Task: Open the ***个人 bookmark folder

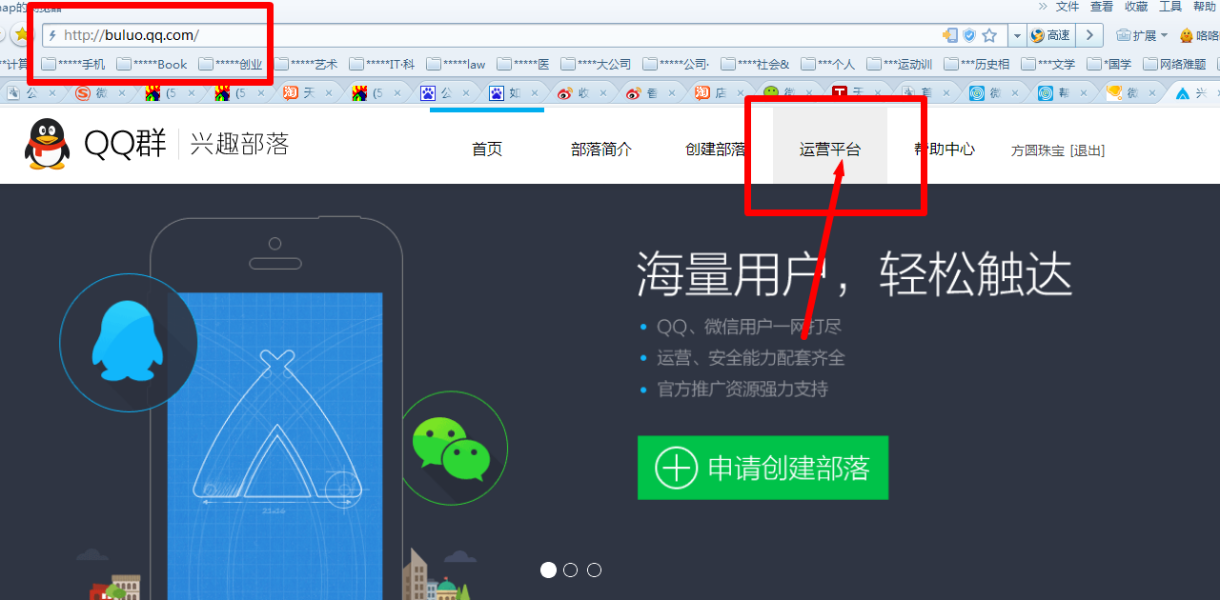Action: [828, 64]
